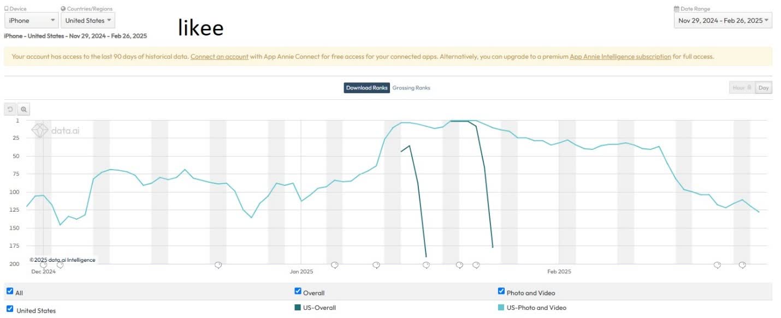This screenshot has height=318, width=781.
Task: Click the lock icon on the Hour button
Action: (x=749, y=87)
